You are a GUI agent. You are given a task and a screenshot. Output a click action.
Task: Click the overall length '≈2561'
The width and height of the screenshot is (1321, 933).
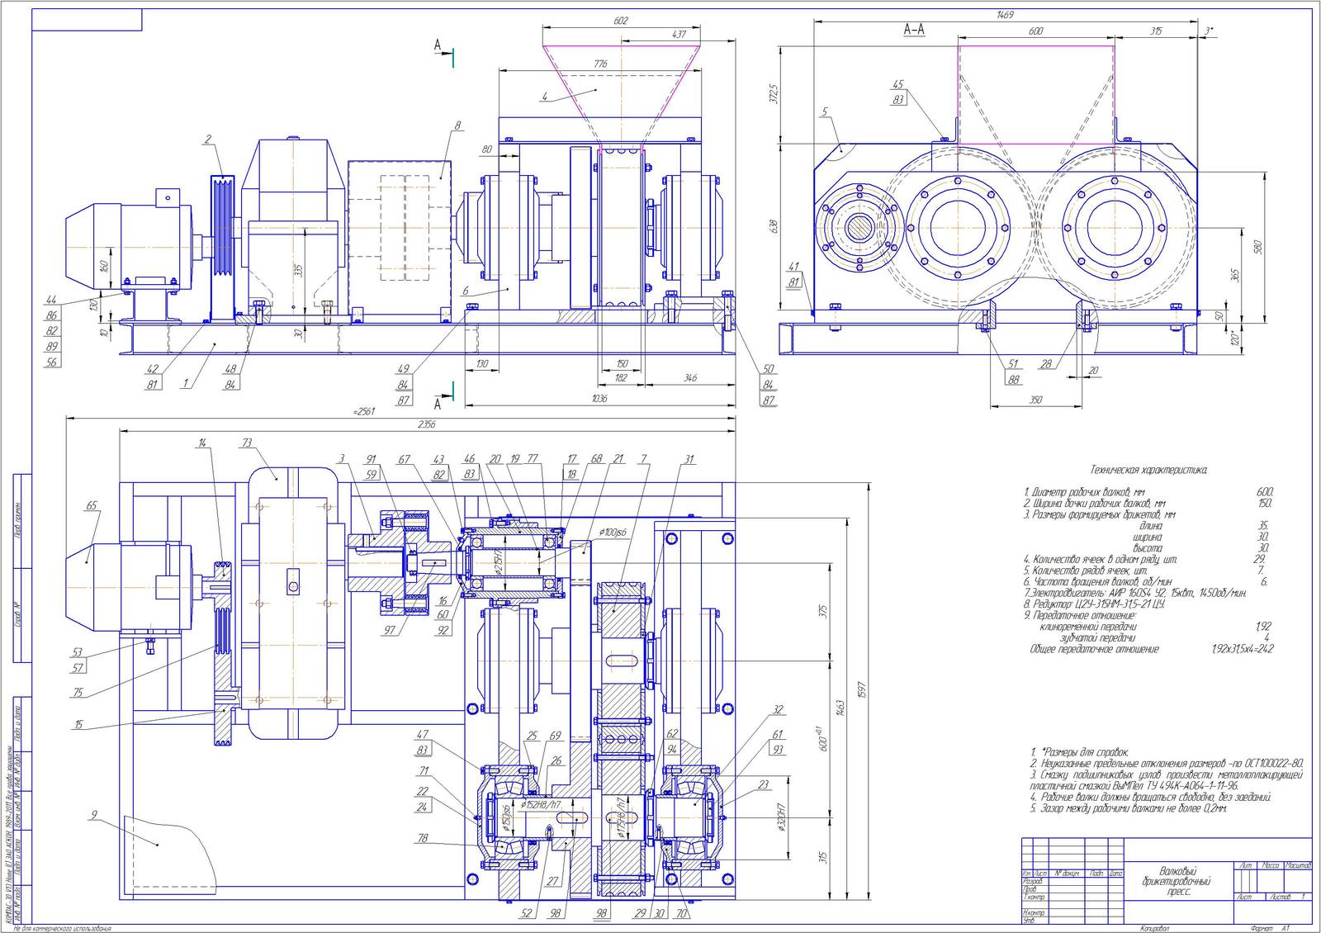(x=364, y=411)
